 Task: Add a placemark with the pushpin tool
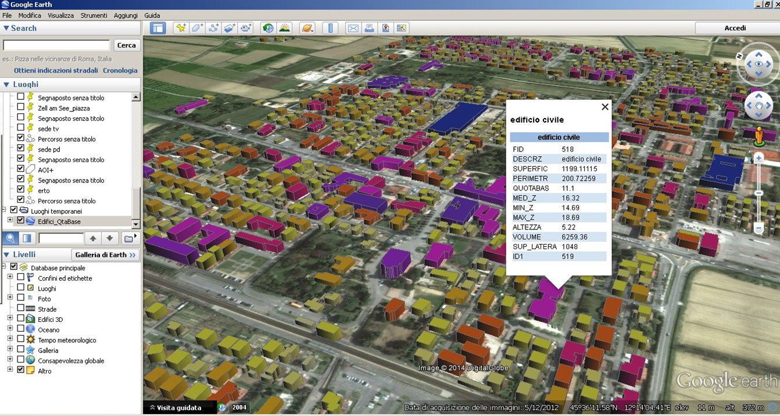point(181,28)
